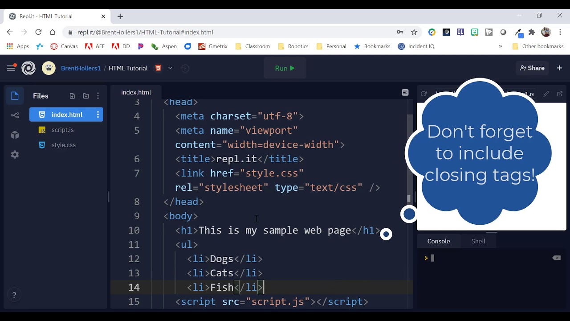
Task: Expand the repl dropdown next to HTML Tutorial
Action: tap(170, 68)
